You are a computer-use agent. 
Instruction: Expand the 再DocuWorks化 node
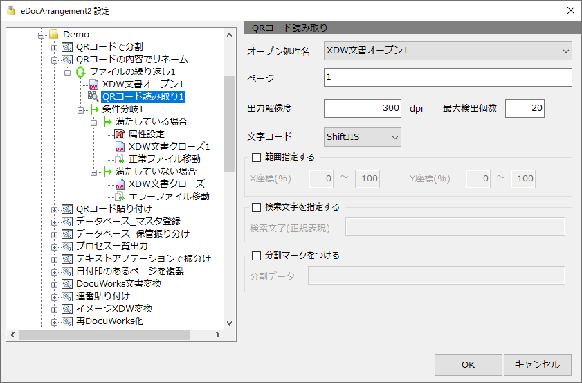coord(54,323)
